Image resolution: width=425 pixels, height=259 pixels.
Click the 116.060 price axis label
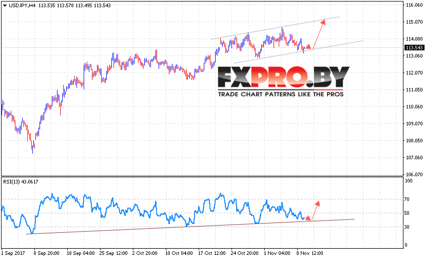(414, 5)
